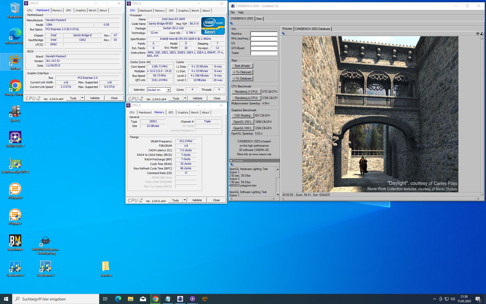Click Start all tests button
The width and height of the screenshot is (486, 304).
(242, 66)
